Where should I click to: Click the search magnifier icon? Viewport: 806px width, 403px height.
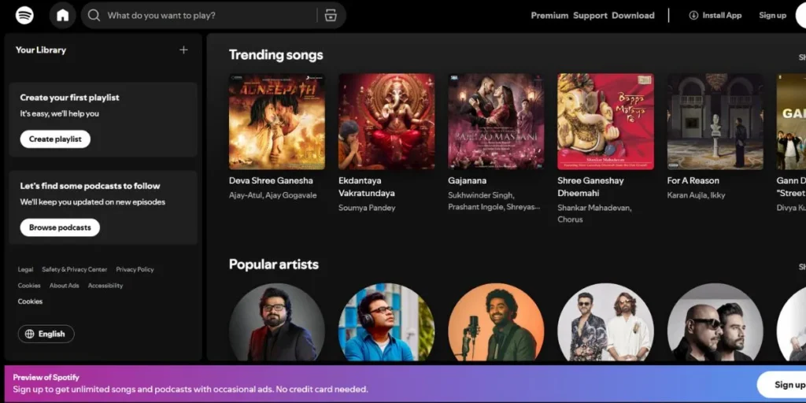point(94,16)
